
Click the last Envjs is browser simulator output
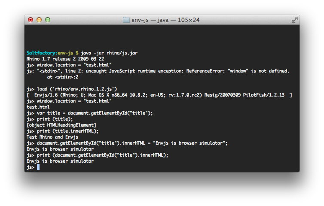tap(60, 161)
